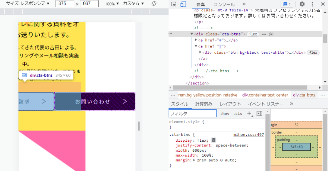Open the カスタム throttling dropdown

click(x=133, y=4)
